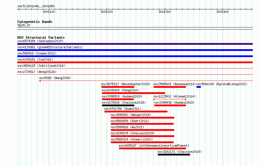261x166 pixels.
Task: Click the left arrow of the ruler
Action: coord(18,9)
